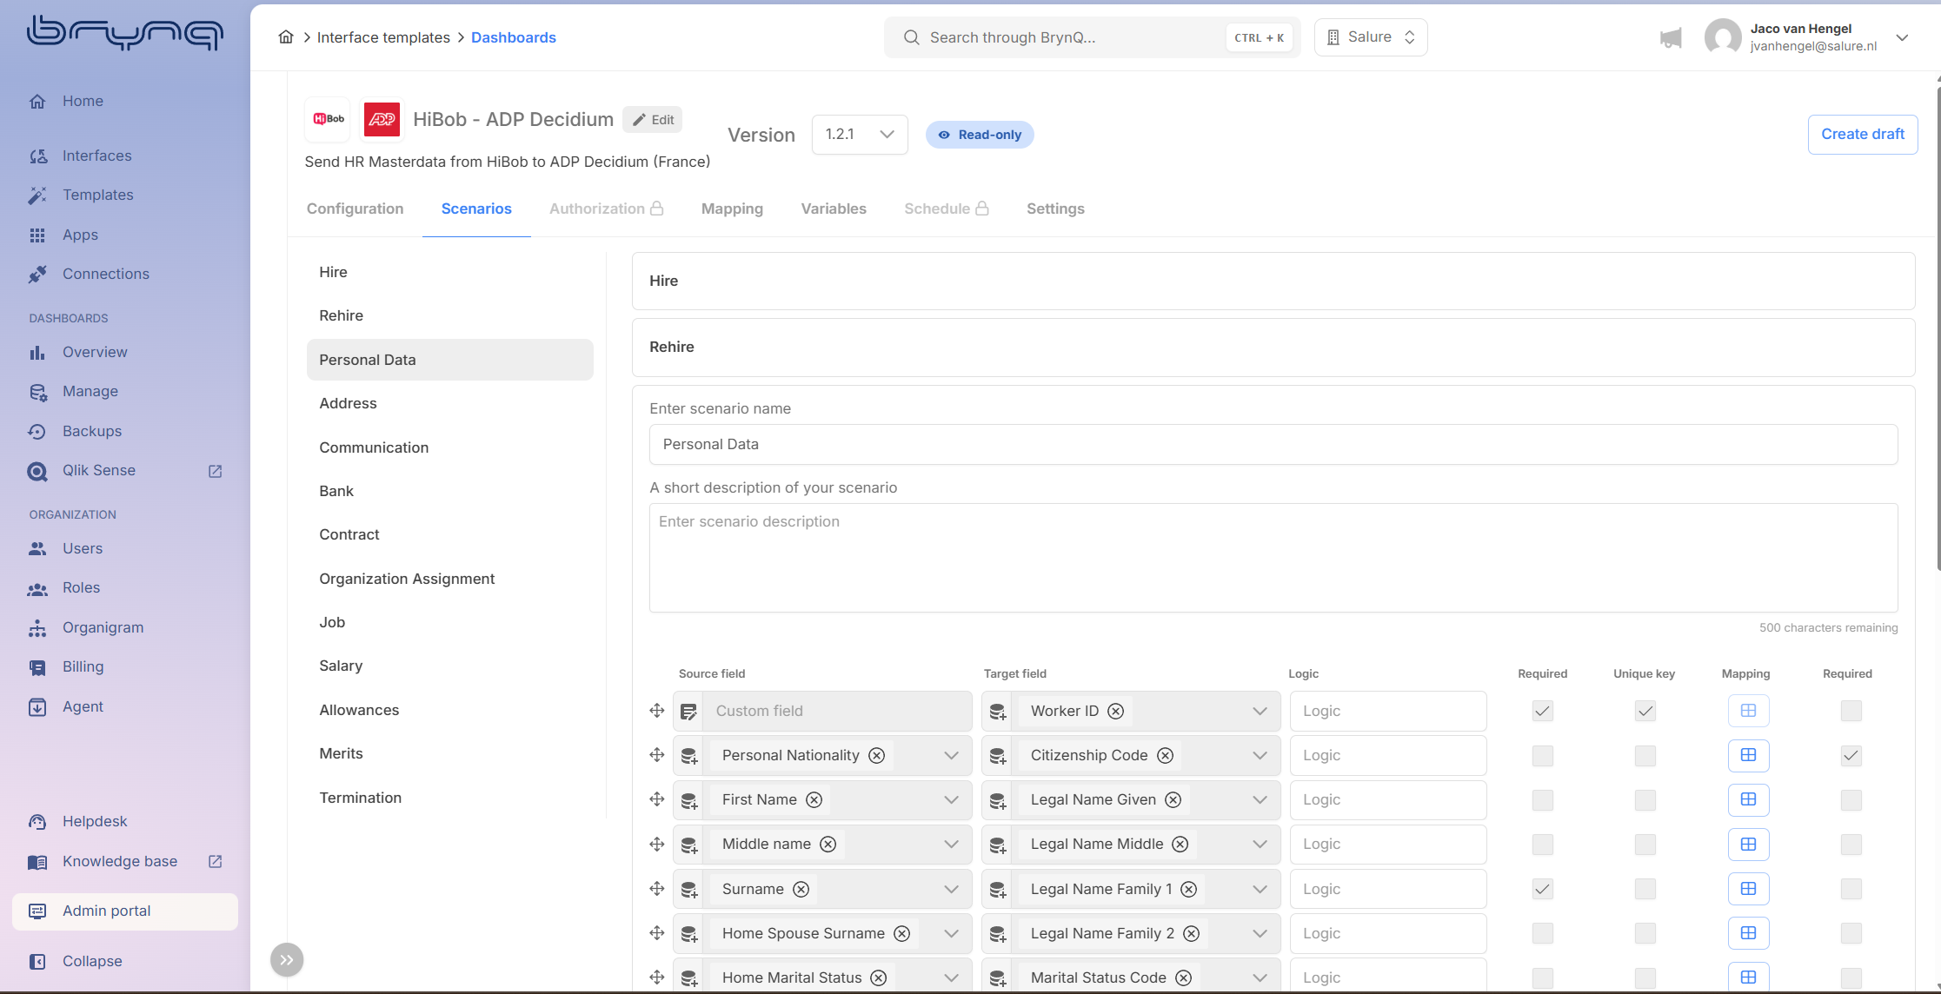Click the home breadcrumb icon
The image size is (1941, 994).
(x=285, y=37)
